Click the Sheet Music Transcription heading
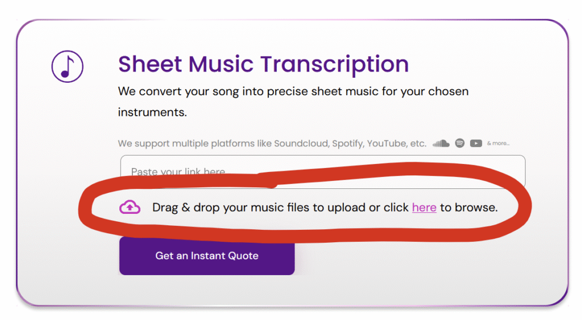The width and height of the screenshot is (582, 320). [x=263, y=64]
